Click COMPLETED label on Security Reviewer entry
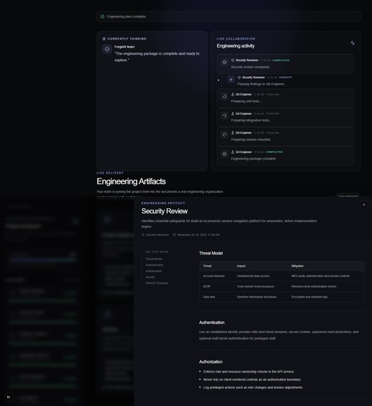372x406 pixels. click(281, 60)
